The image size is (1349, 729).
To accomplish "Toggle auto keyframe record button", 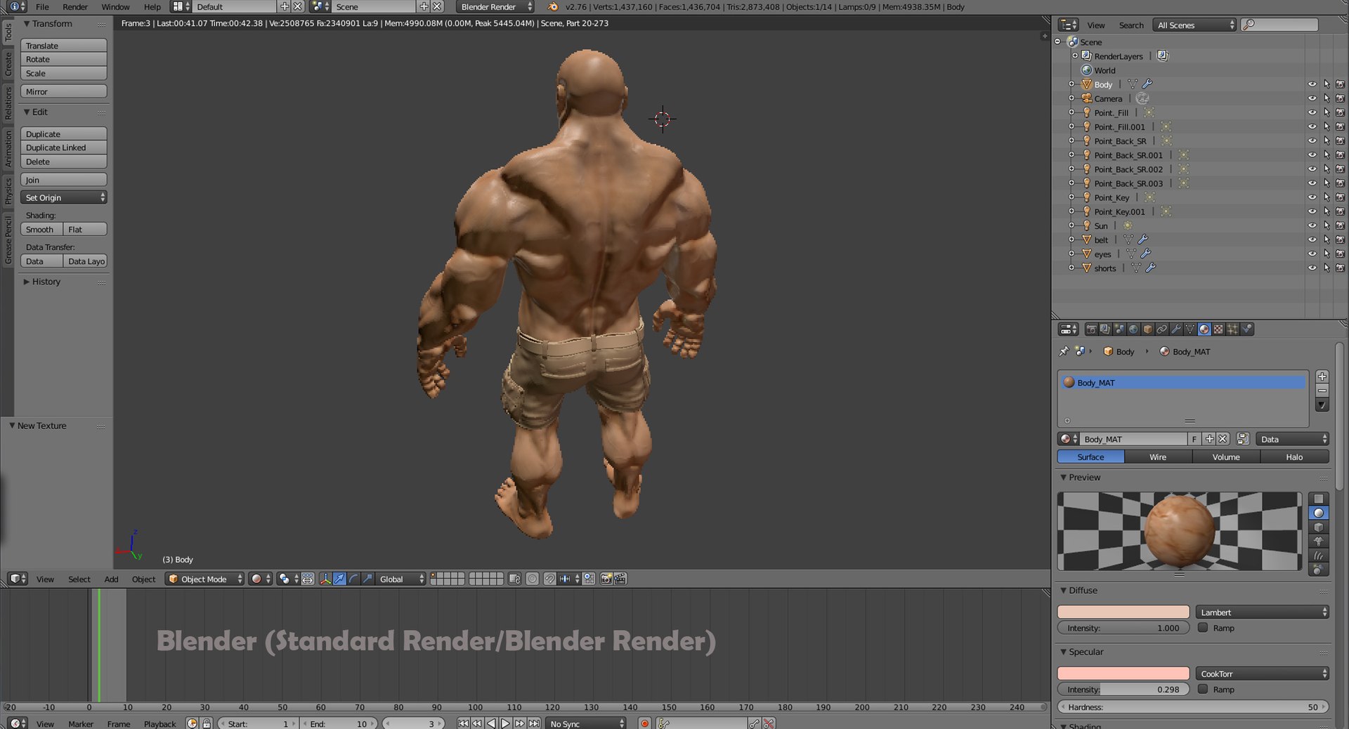I will coord(644,723).
